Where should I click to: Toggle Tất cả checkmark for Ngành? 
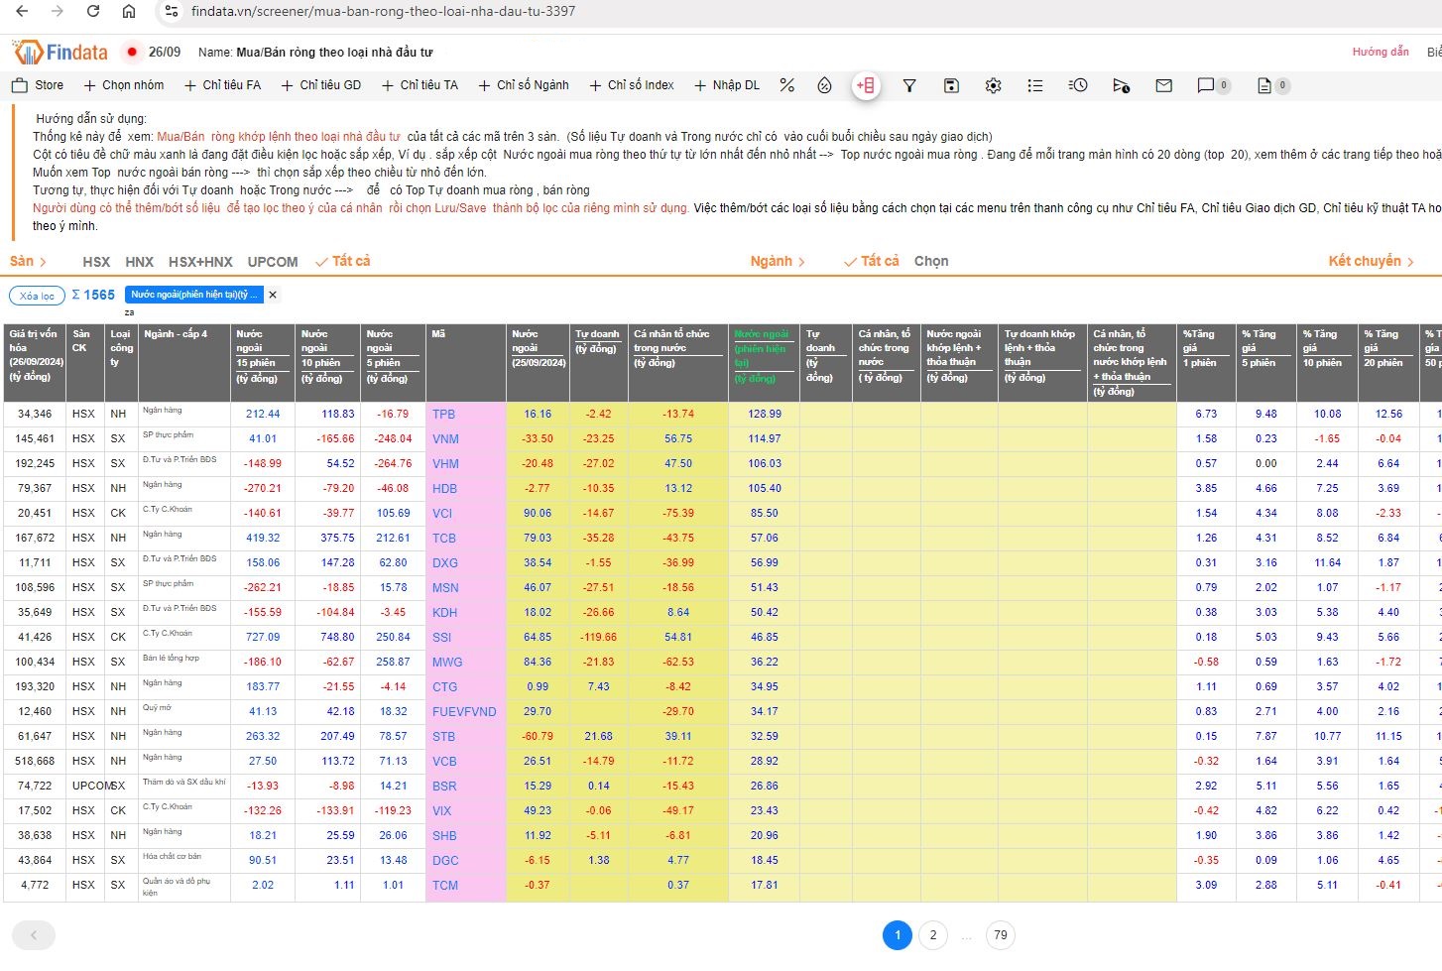click(871, 261)
